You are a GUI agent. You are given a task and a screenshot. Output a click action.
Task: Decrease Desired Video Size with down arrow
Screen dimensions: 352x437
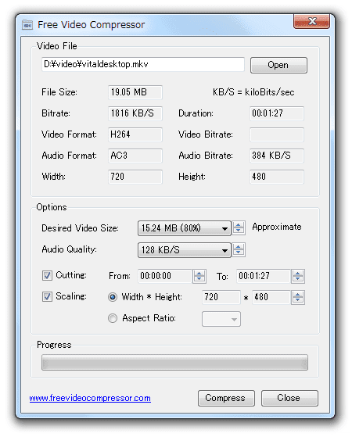coord(239,231)
